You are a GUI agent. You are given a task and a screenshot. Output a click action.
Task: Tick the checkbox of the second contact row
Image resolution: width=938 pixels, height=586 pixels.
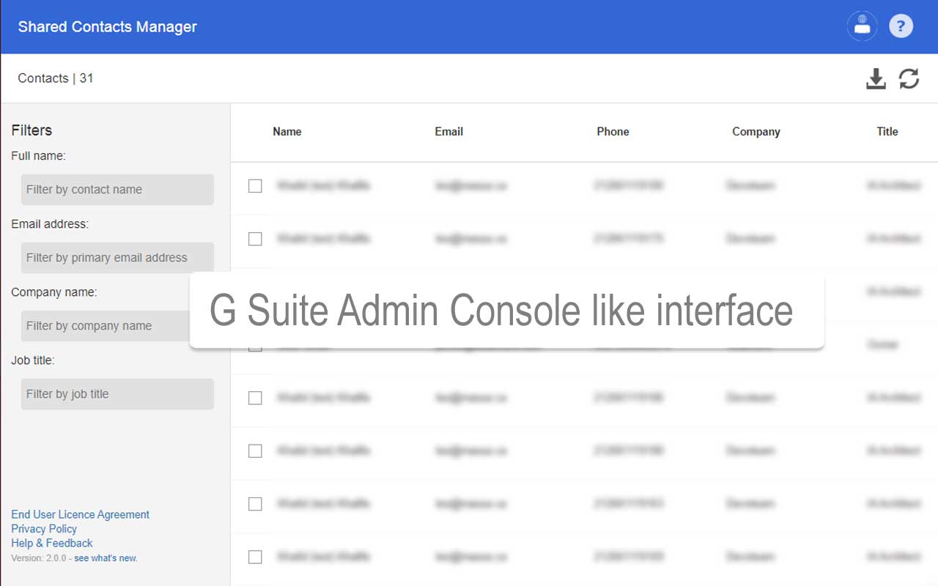pyautogui.click(x=255, y=239)
